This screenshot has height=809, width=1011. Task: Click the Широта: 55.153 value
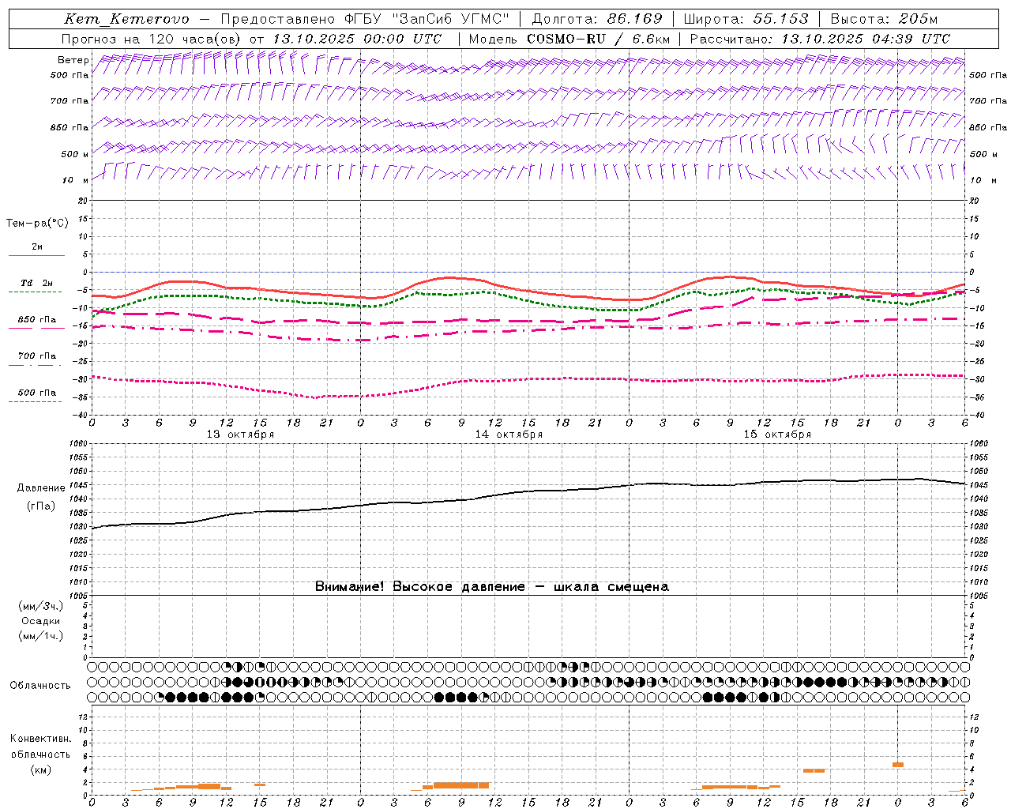coord(746,19)
